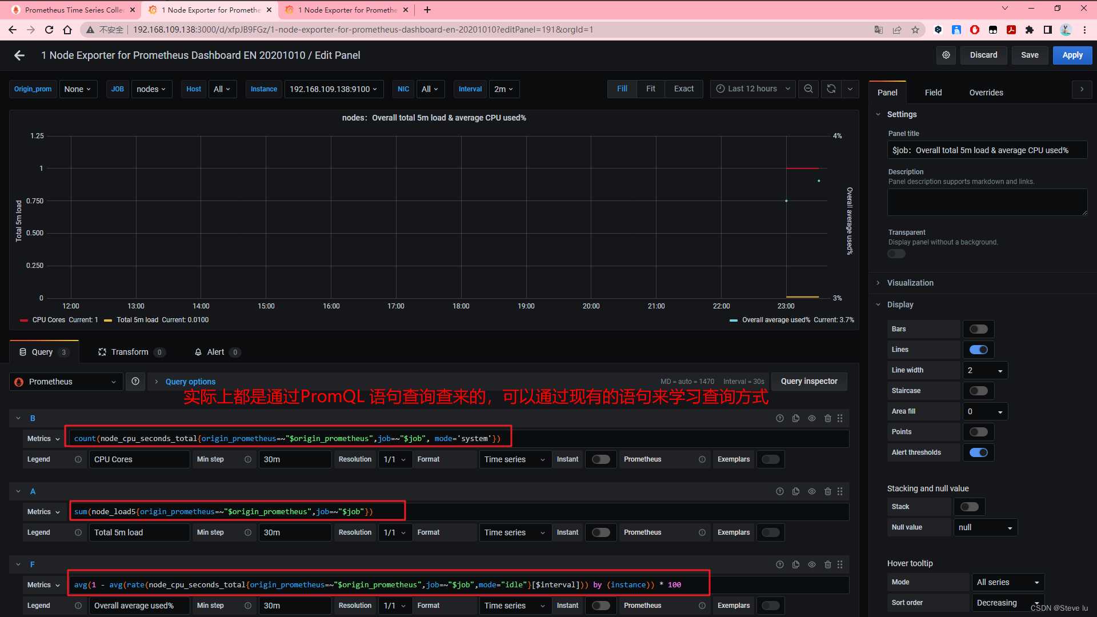Open the Interval 2m dropdown
The image size is (1097, 617).
tap(503, 89)
